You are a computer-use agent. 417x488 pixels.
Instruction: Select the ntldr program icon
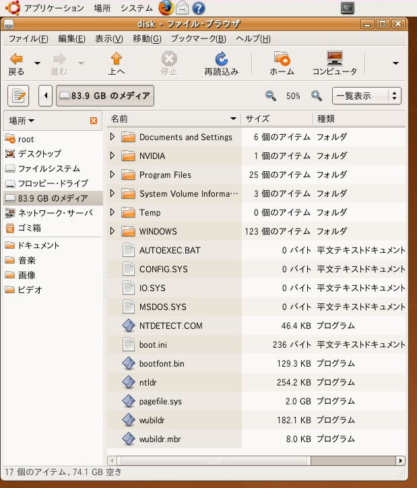tap(129, 382)
